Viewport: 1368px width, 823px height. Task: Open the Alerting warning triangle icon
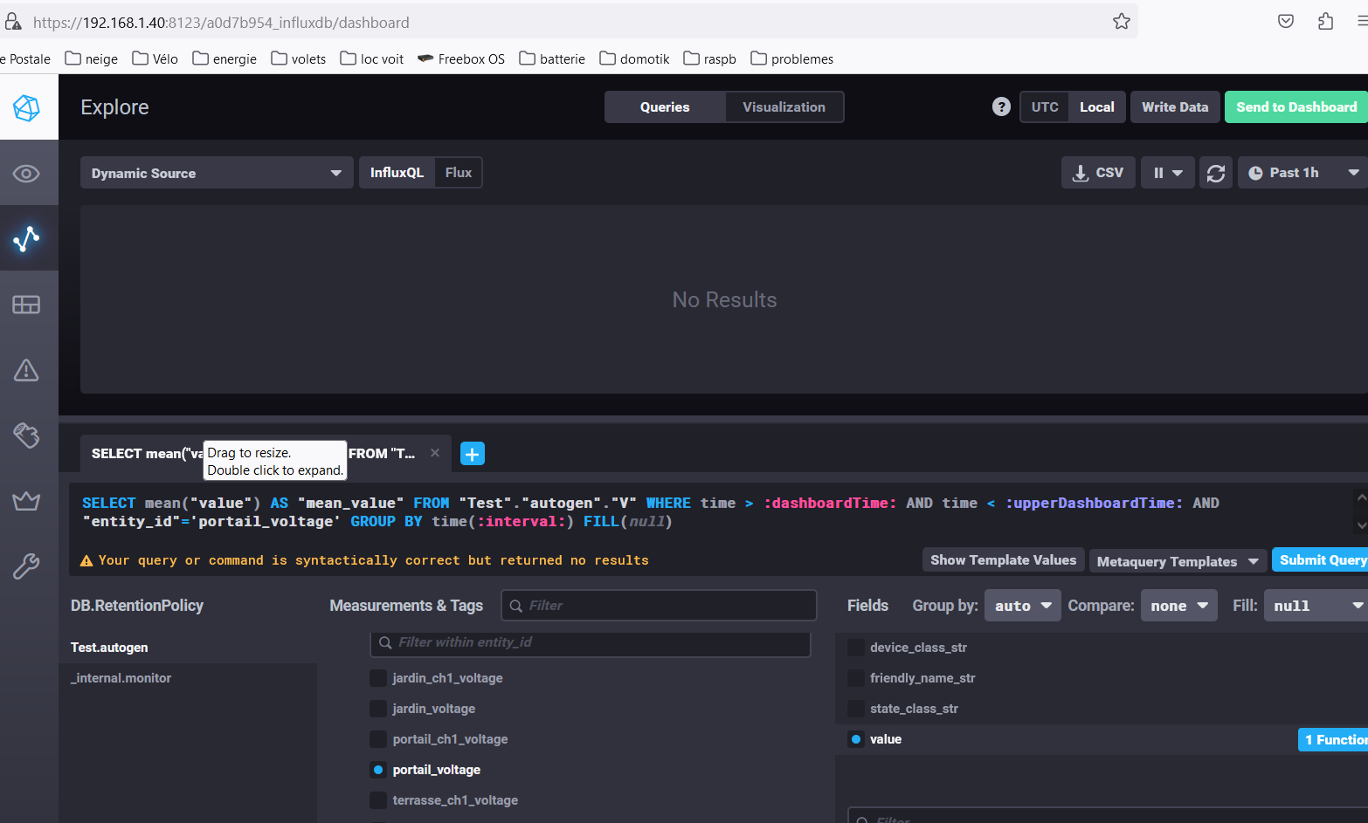[26, 370]
